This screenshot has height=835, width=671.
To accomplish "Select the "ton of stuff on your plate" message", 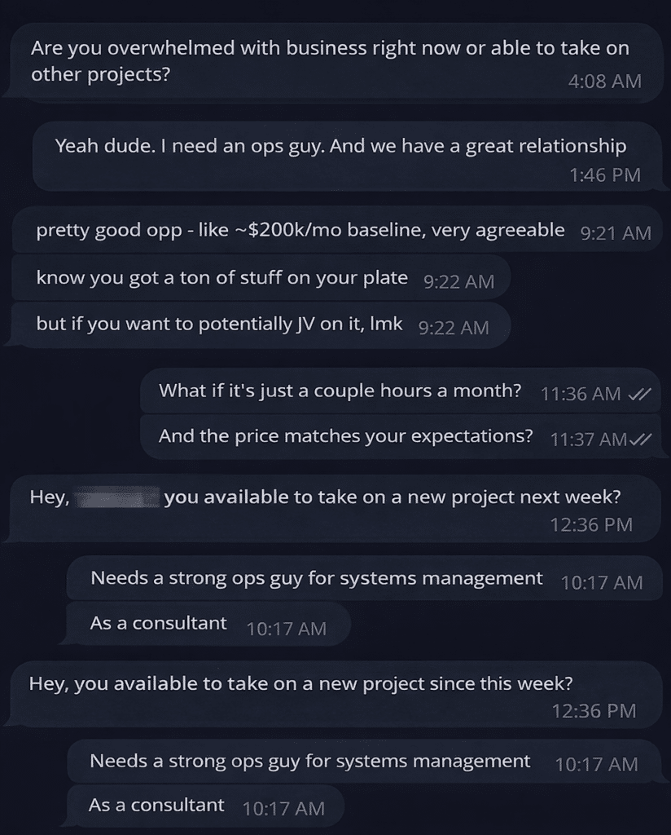I will pos(221,278).
